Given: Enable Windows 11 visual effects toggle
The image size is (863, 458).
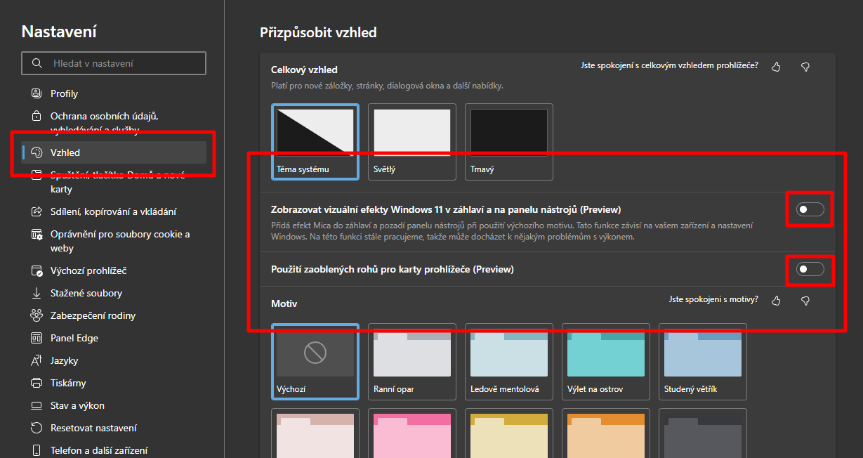Looking at the screenshot, I should point(810,209).
